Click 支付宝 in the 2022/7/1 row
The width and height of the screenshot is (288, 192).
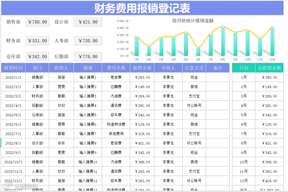(x=194, y=134)
